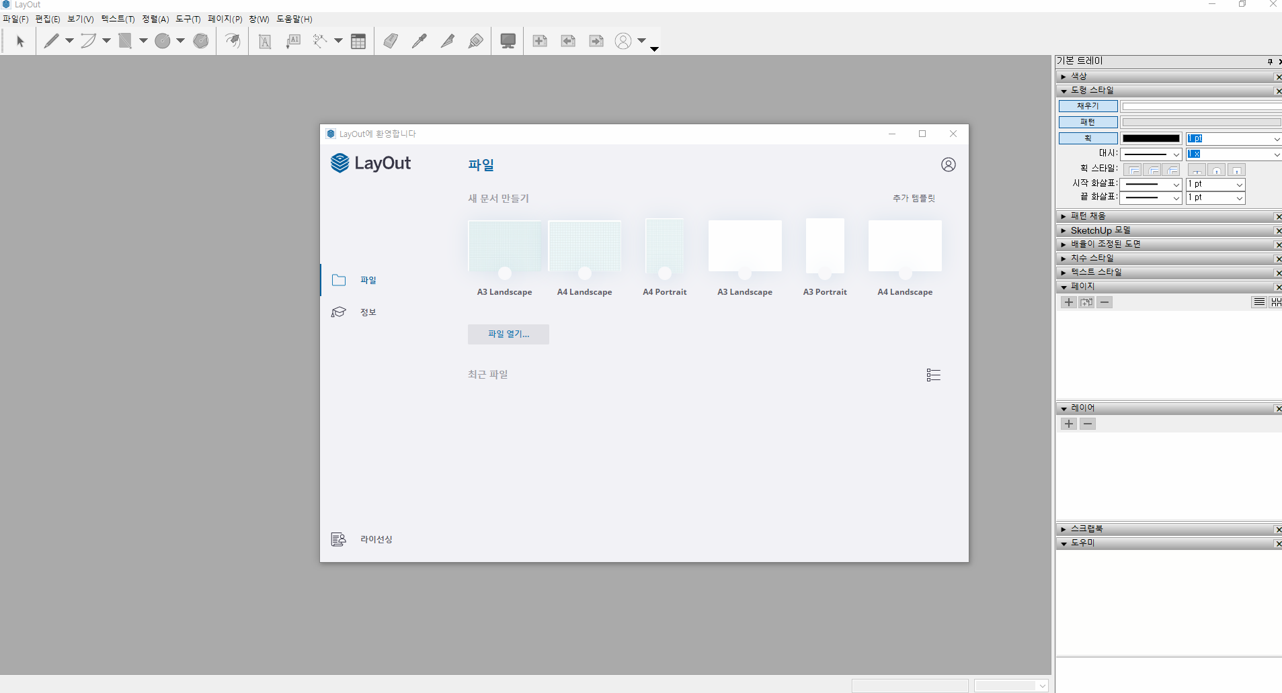Toggle the 패턴 pattern button
The width and height of the screenshot is (1282, 693).
point(1088,122)
